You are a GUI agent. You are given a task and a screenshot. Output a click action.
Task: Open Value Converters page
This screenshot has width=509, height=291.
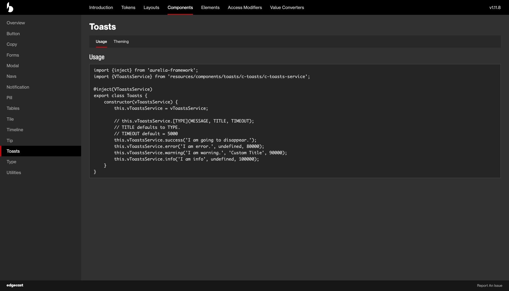pyautogui.click(x=287, y=7)
